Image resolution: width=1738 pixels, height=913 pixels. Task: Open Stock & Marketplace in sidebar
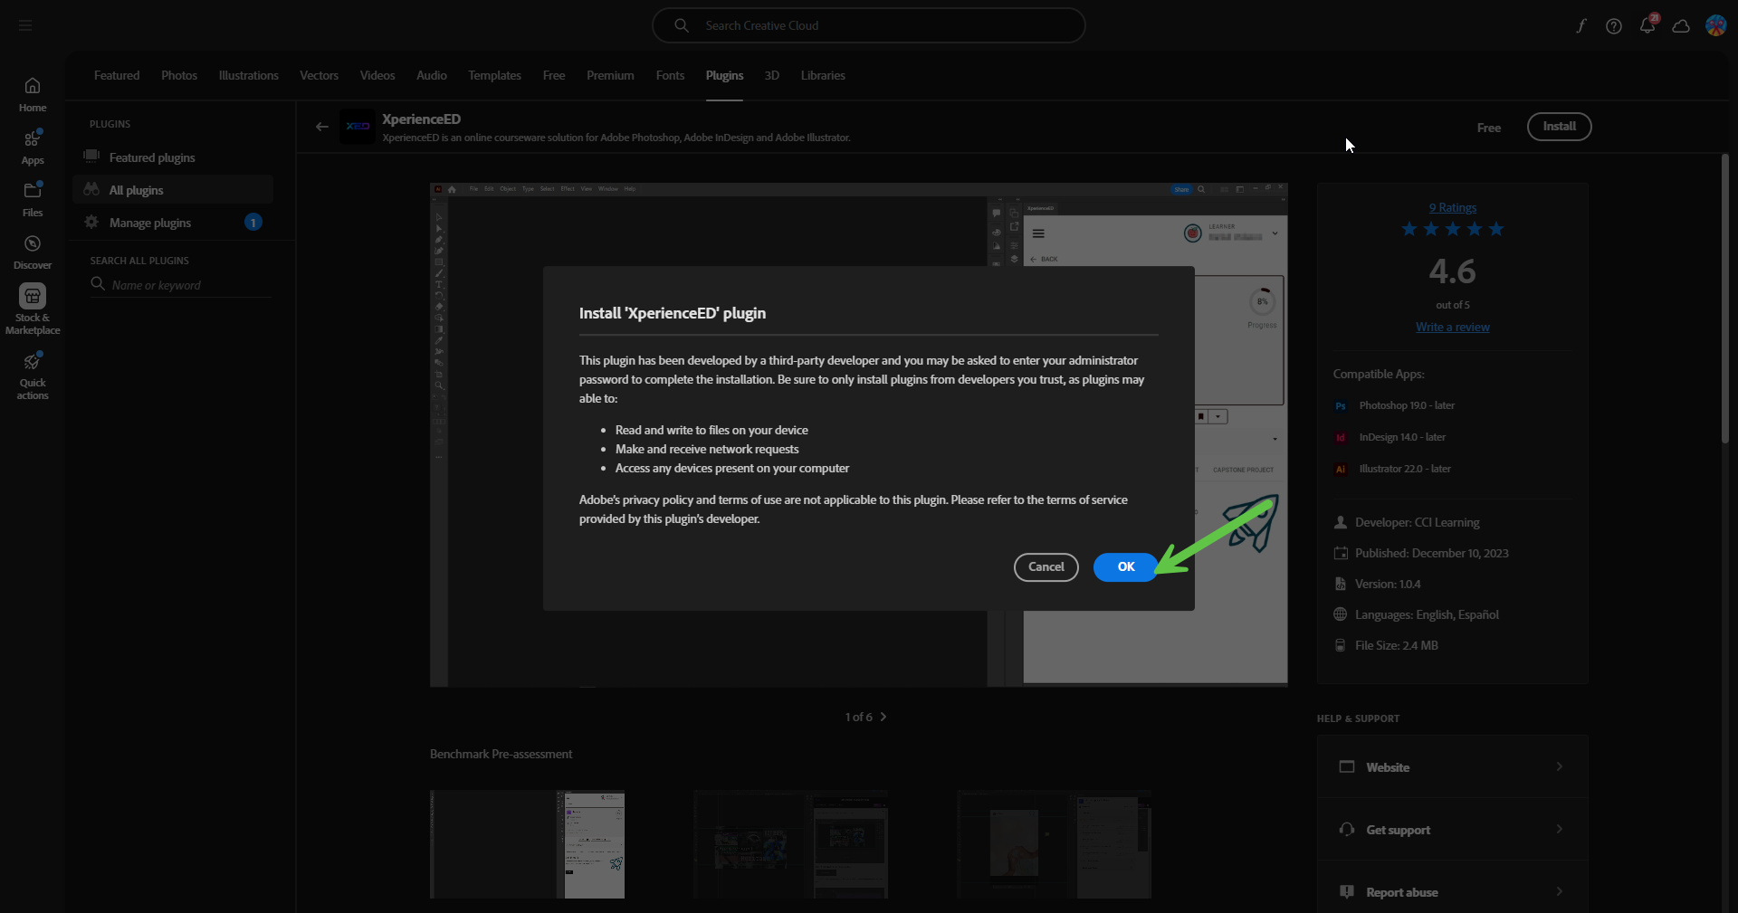tap(33, 310)
